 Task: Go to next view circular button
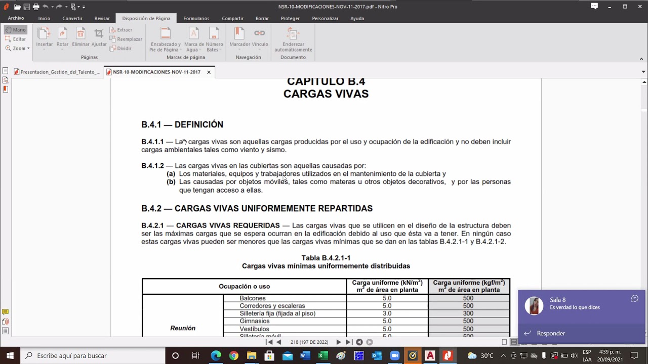tap(370, 342)
